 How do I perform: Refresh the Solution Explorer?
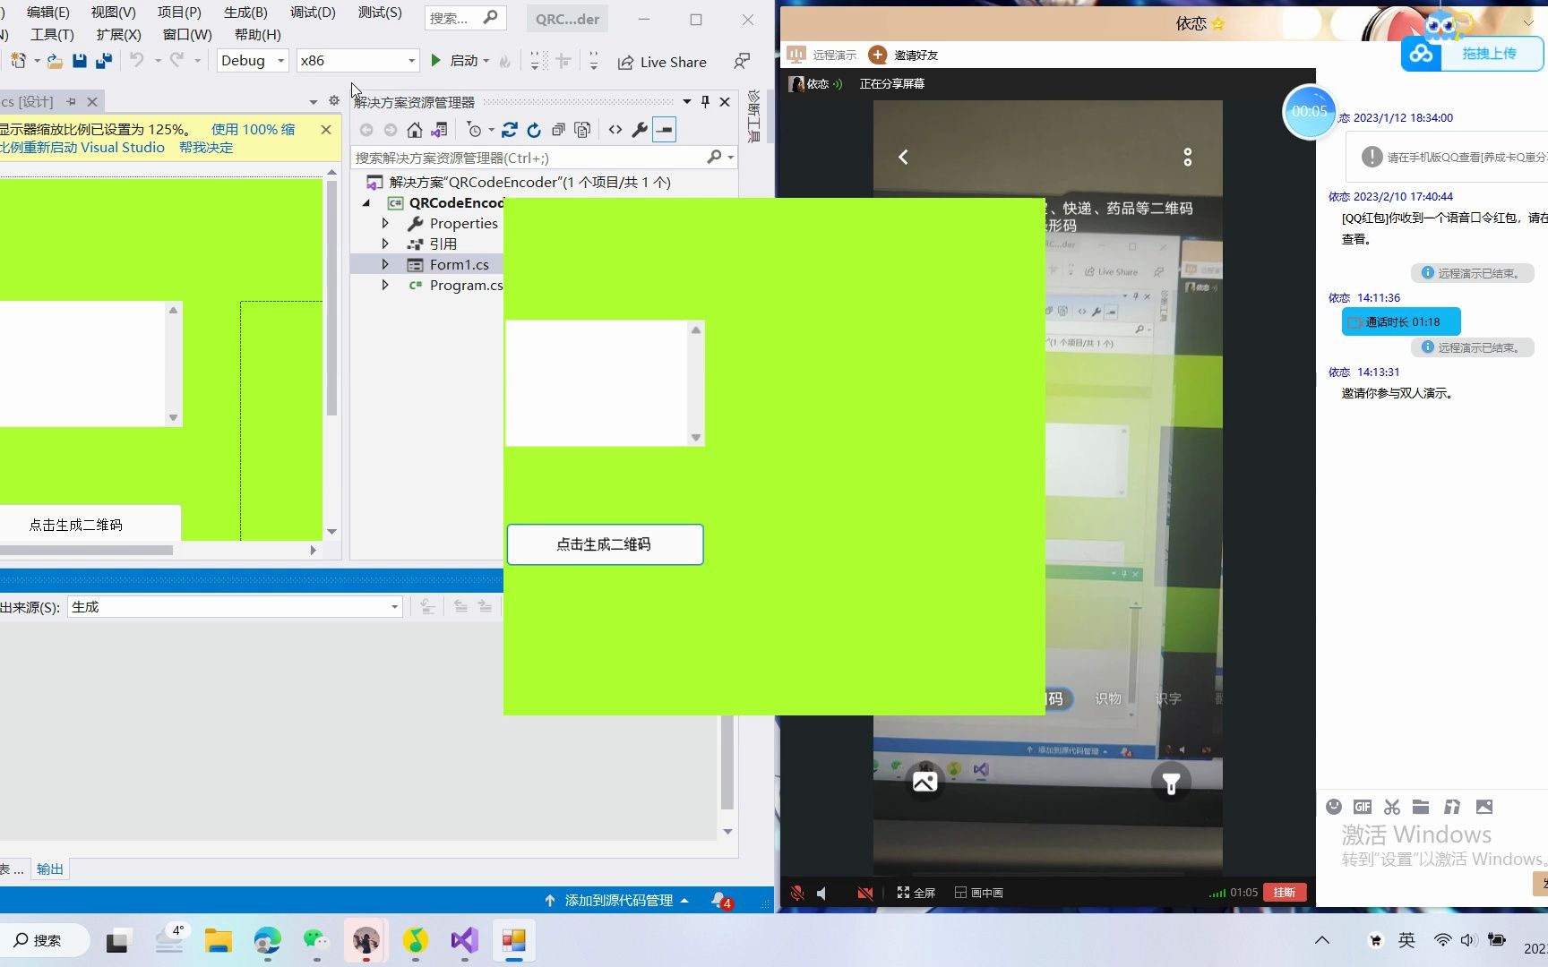535,130
